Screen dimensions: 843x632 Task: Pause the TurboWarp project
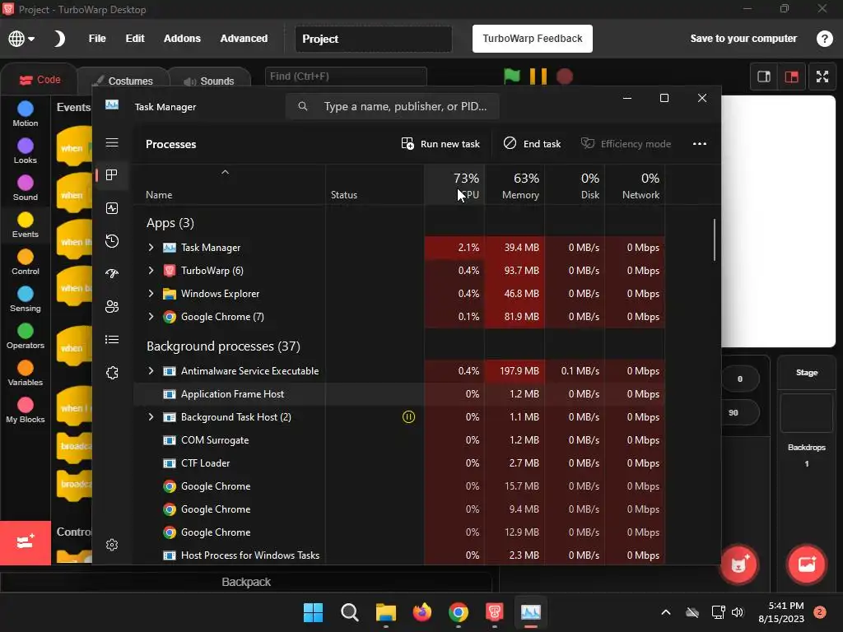(538, 77)
